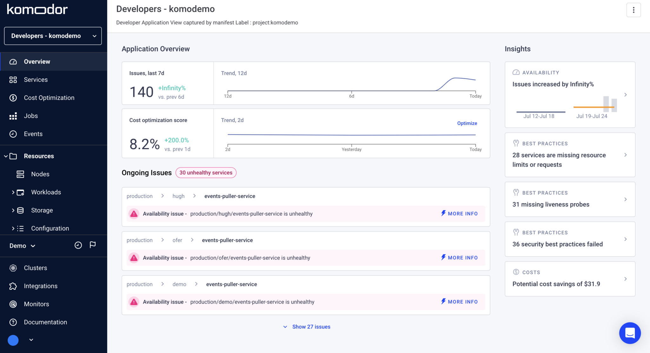Collapse the Resources section chevron
The image size is (650, 353).
click(x=6, y=156)
